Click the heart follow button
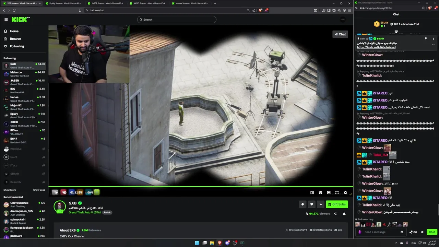The image size is (439, 247). [x=311, y=204]
